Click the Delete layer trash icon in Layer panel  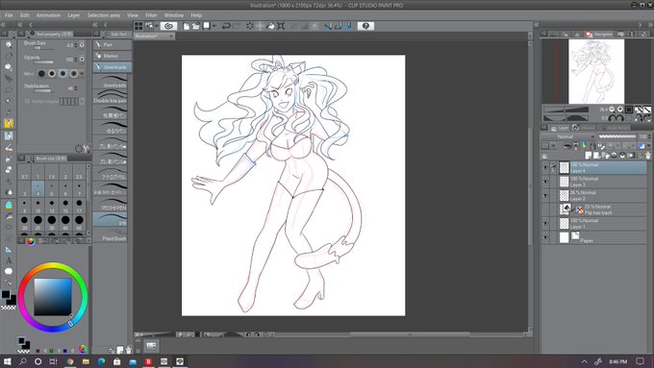point(647,156)
